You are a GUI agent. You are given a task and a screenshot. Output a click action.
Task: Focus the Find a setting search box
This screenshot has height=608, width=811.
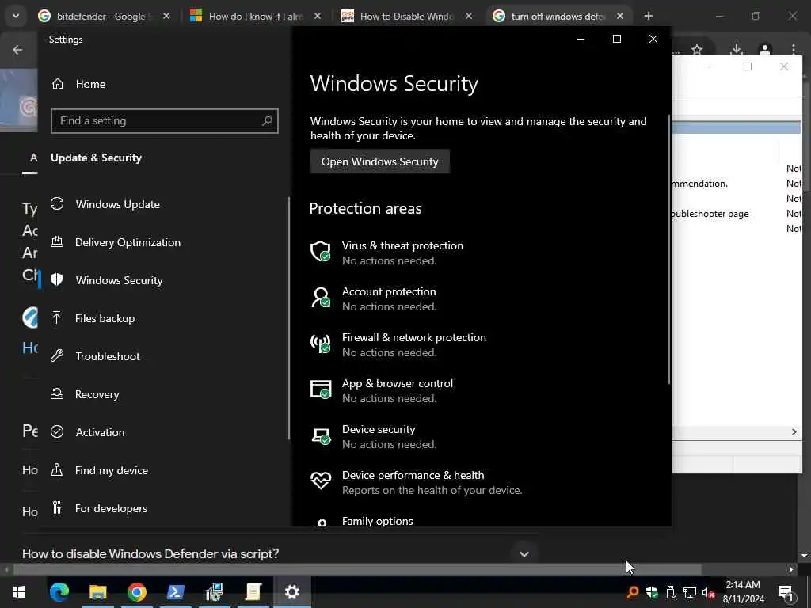pos(165,121)
